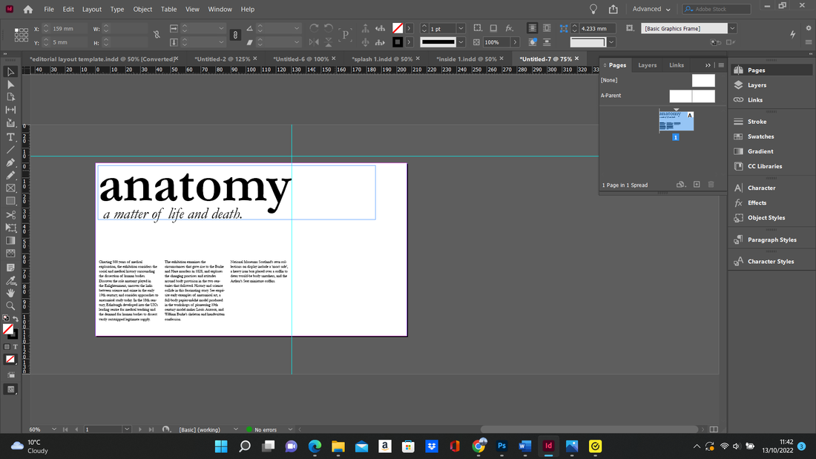Open CC Libraries panel from dock
This screenshot has height=459, width=816.
[765, 166]
